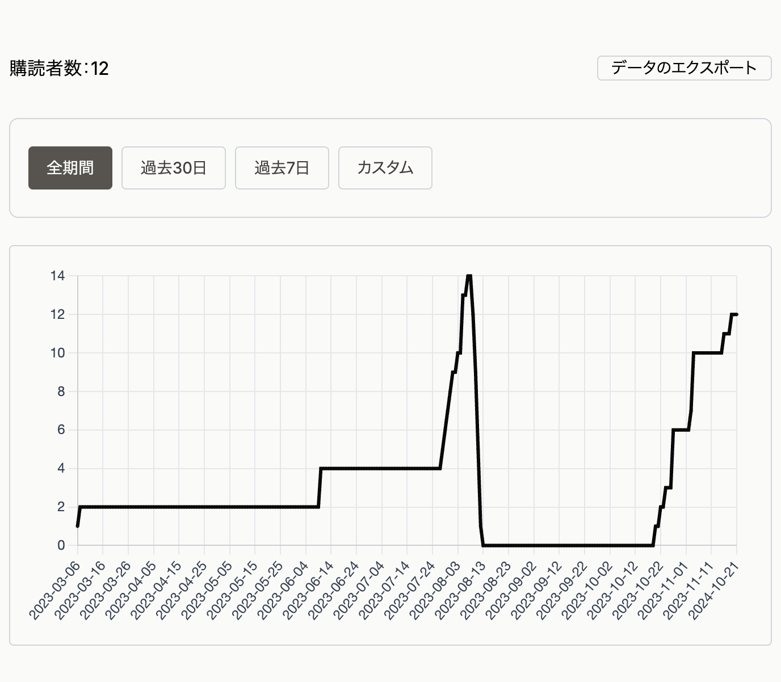
Task: Click the y-axis label 2
Action: click(x=61, y=507)
